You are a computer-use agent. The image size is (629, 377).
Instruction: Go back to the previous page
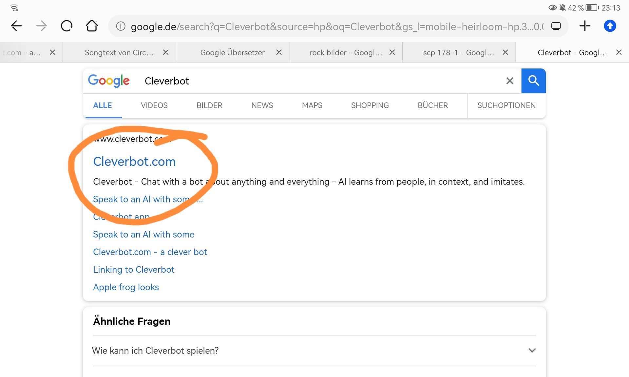[16, 26]
